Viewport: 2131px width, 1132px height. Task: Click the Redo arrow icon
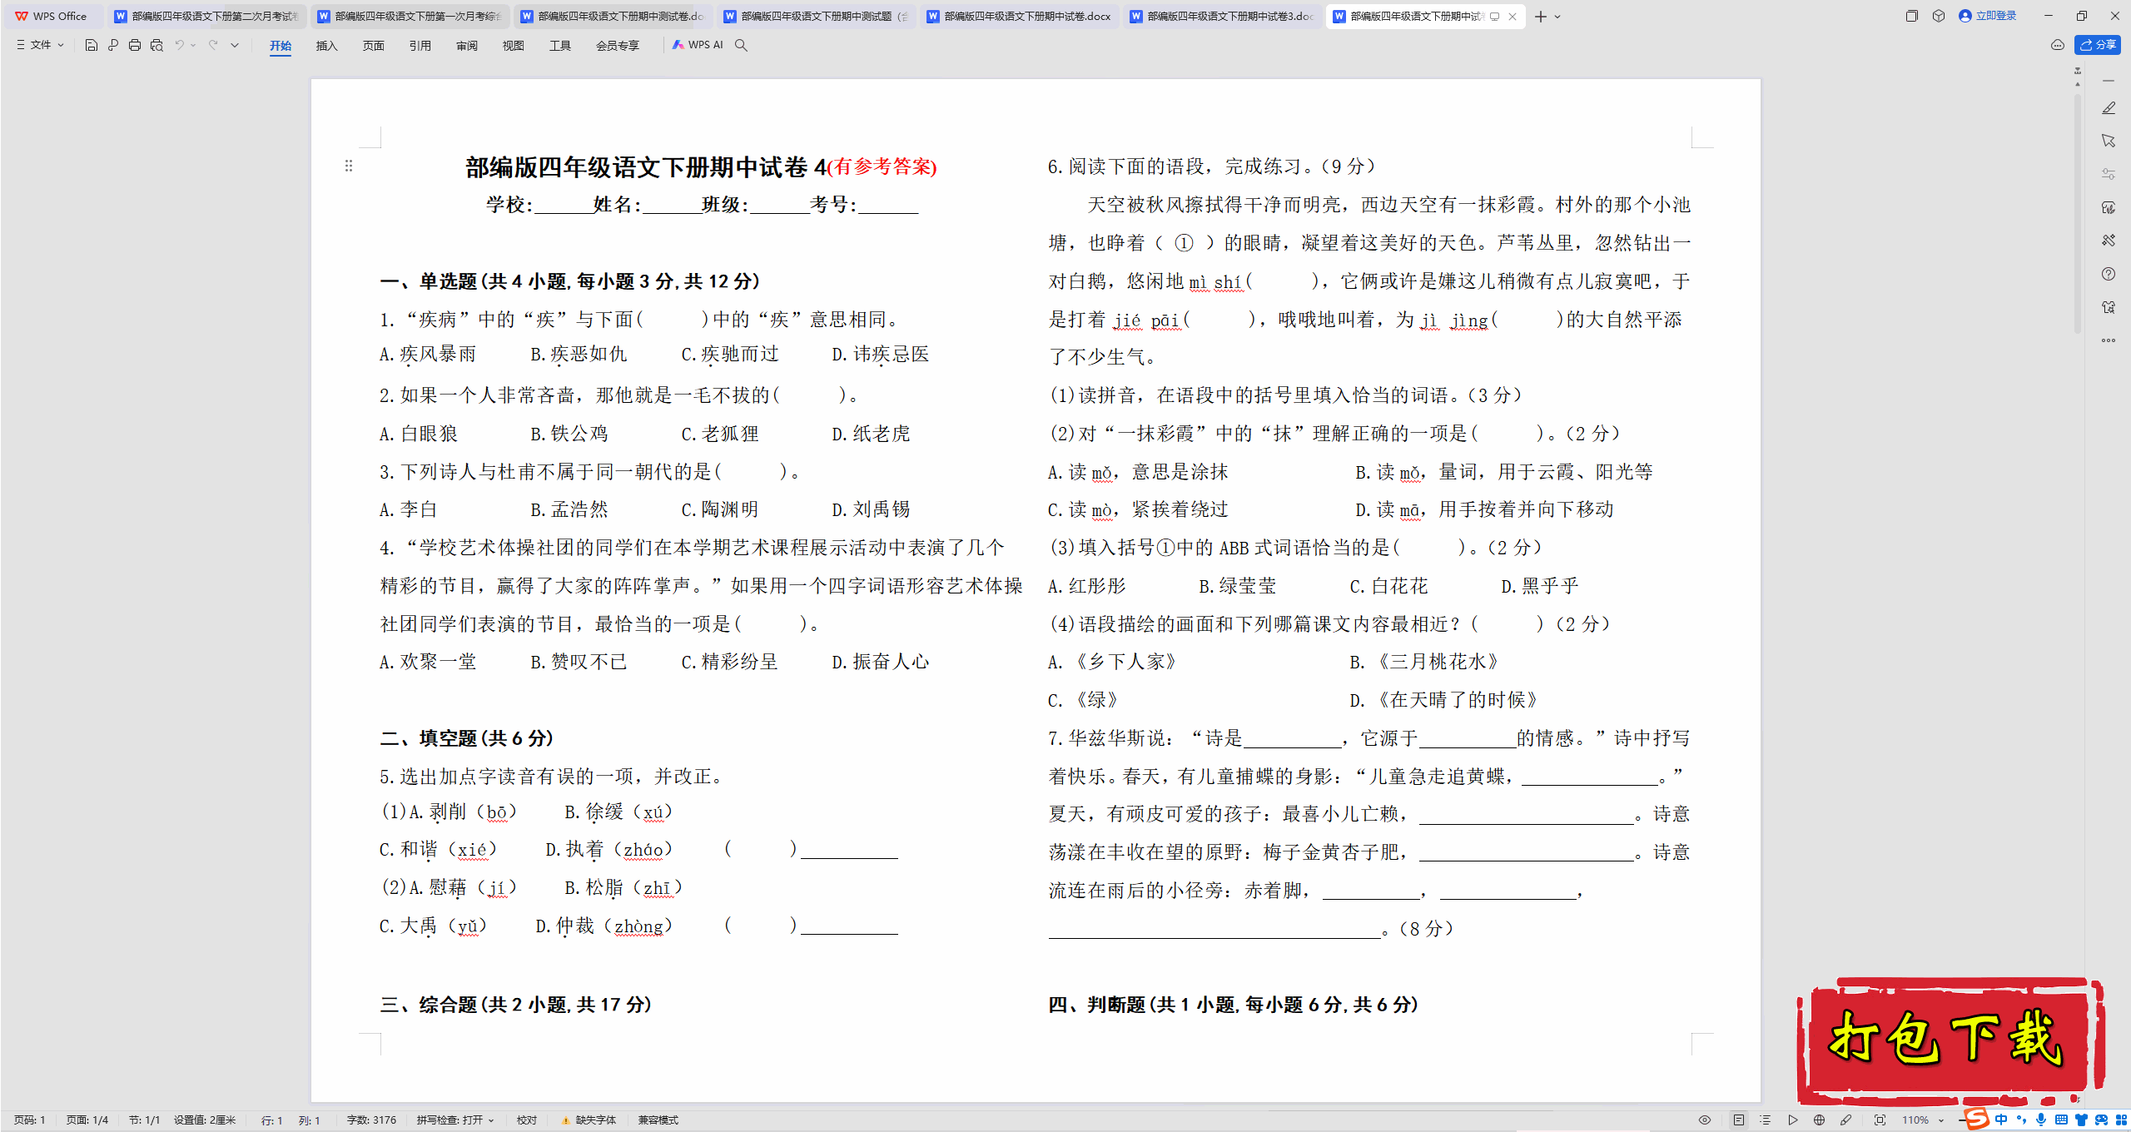click(213, 45)
